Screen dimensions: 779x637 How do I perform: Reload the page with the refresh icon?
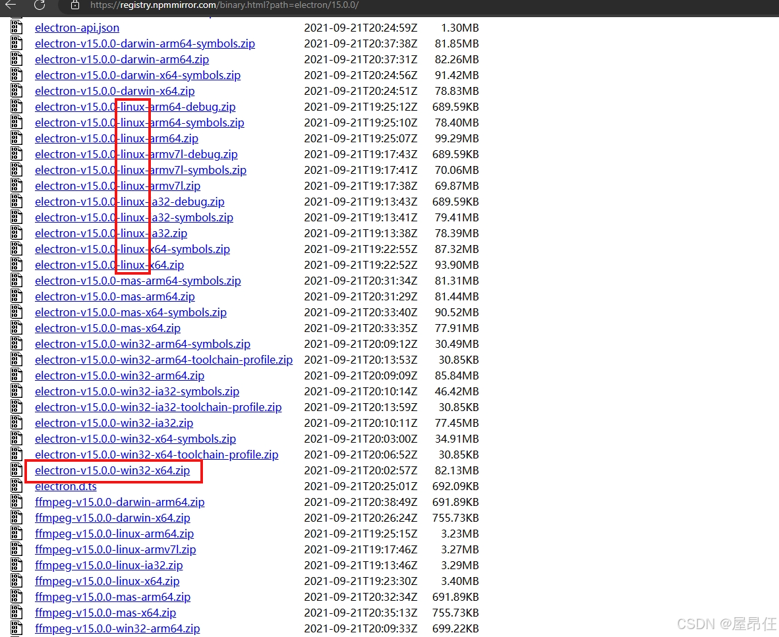40,5
